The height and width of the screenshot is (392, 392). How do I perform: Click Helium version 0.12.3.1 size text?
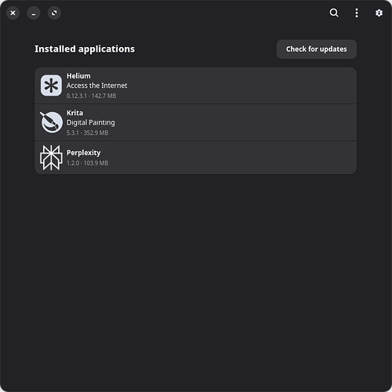(91, 96)
